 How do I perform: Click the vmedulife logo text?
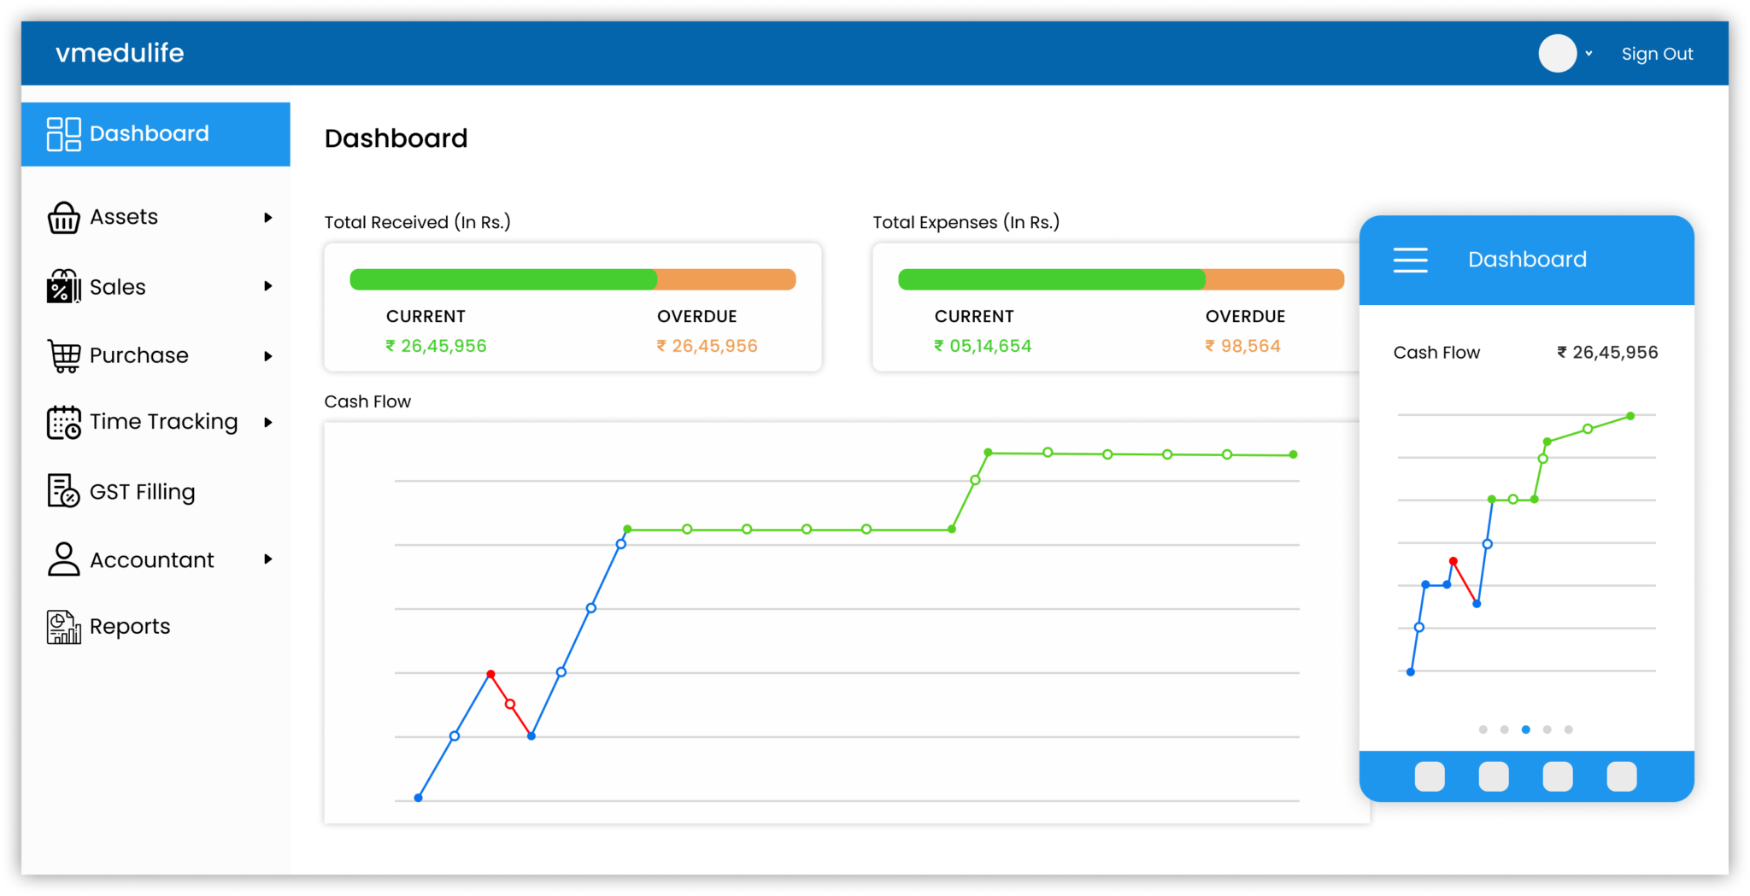pyautogui.click(x=120, y=53)
